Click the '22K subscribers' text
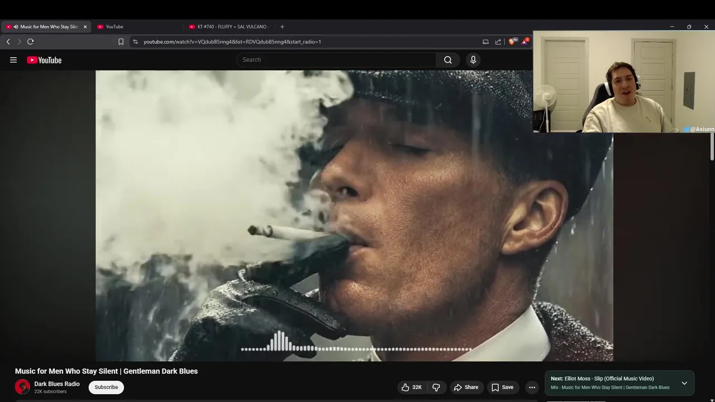 50,392
